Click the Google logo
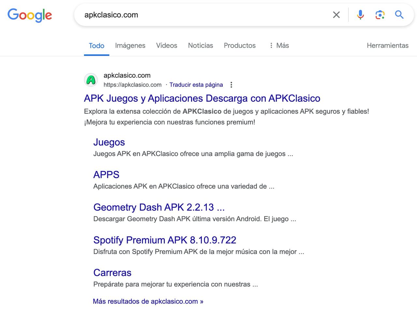The height and width of the screenshot is (315, 417). 30,15
